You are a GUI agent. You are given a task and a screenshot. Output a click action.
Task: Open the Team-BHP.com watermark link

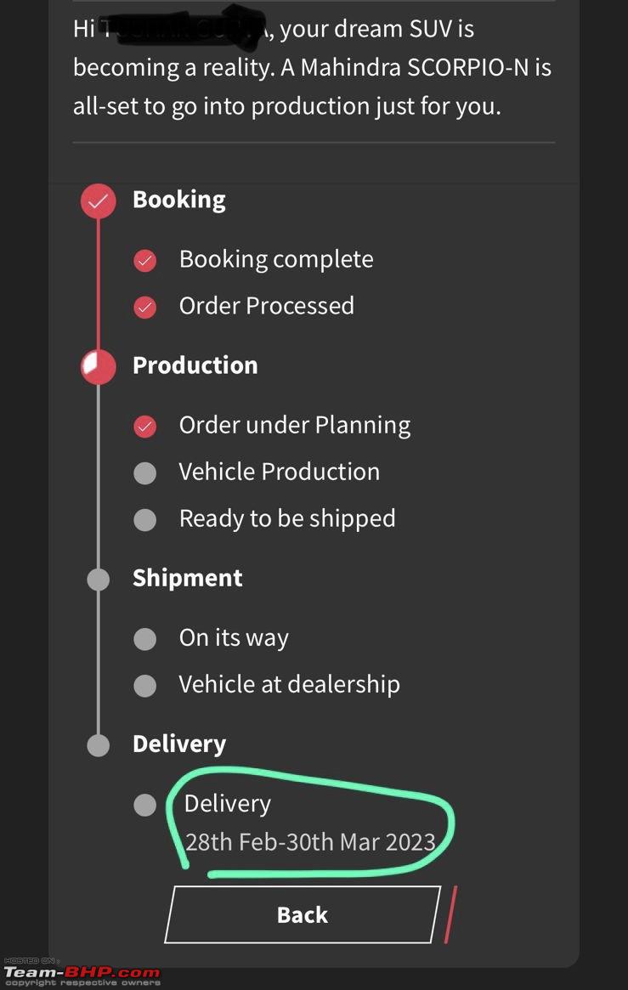point(82,973)
